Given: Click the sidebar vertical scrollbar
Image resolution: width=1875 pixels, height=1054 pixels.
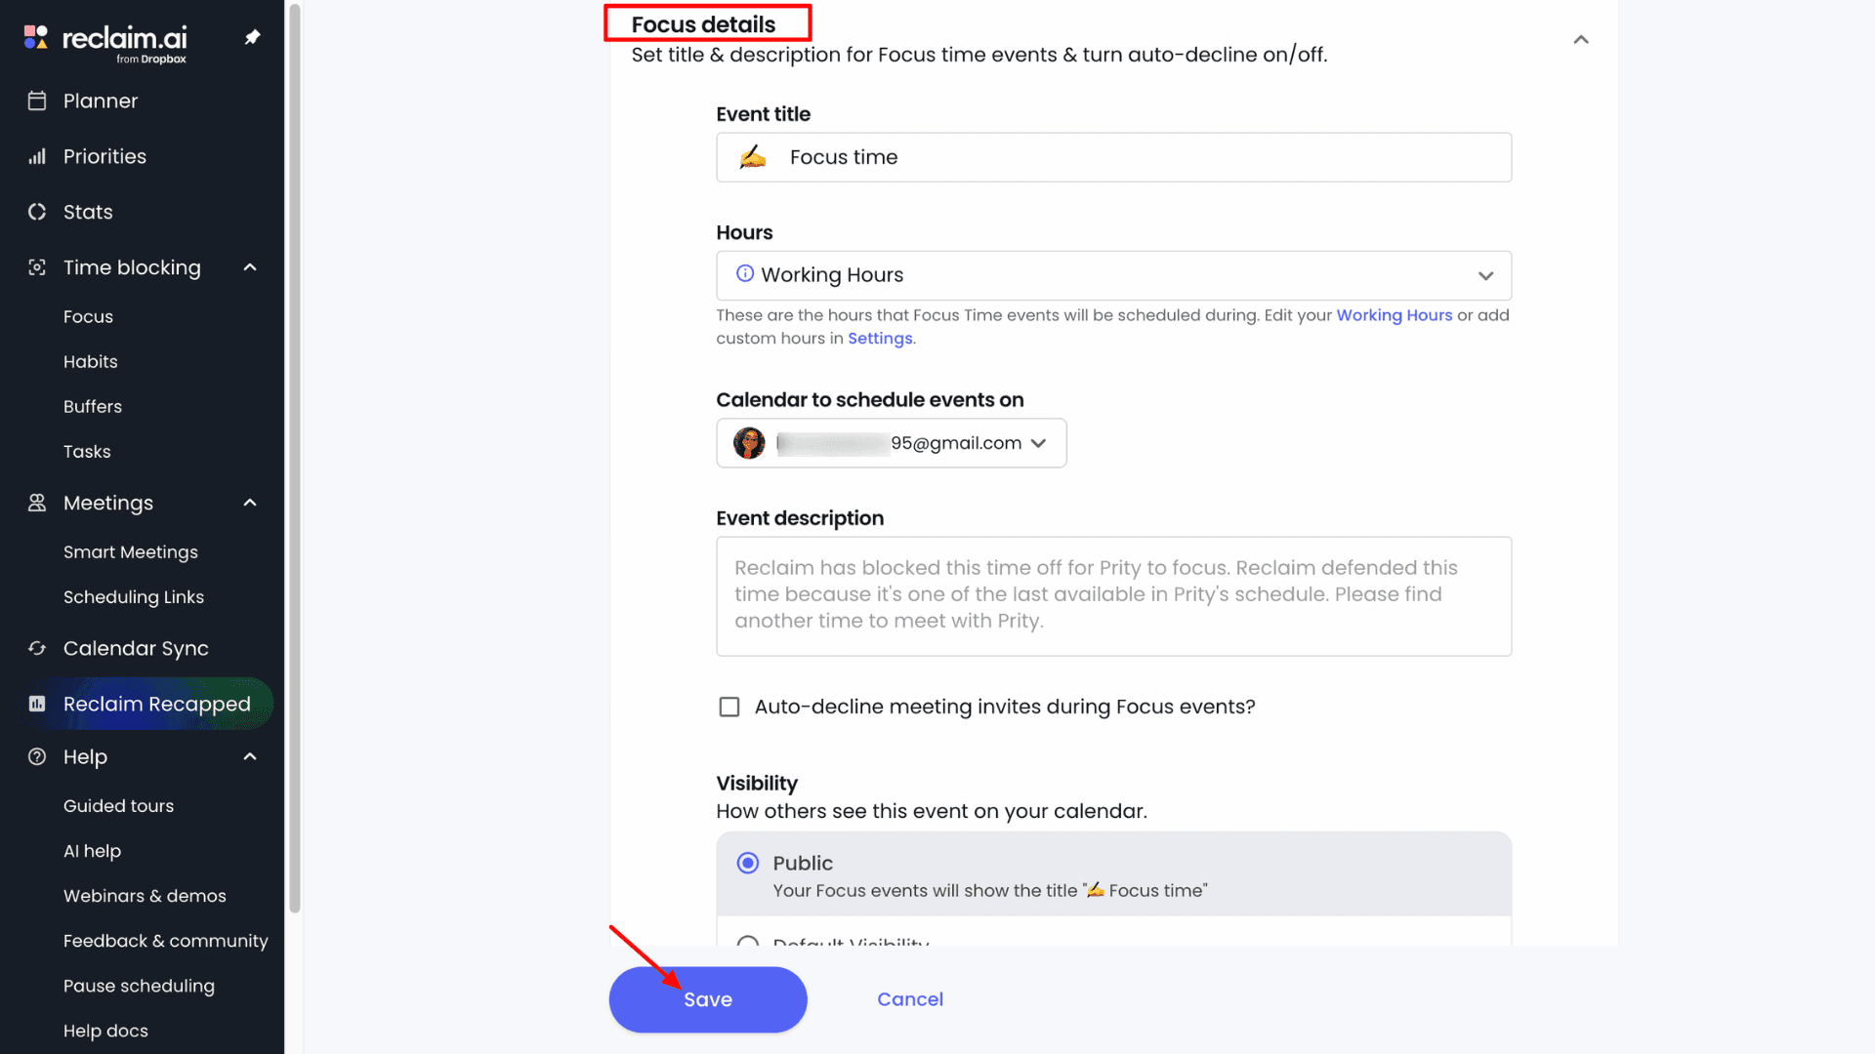Looking at the screenshot, I should (294, 459).
